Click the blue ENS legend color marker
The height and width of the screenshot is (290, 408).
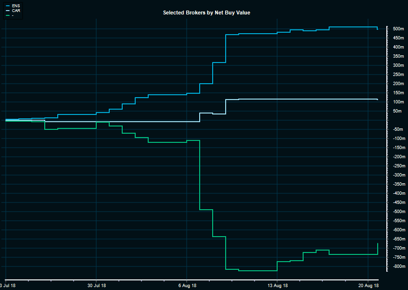8,5
